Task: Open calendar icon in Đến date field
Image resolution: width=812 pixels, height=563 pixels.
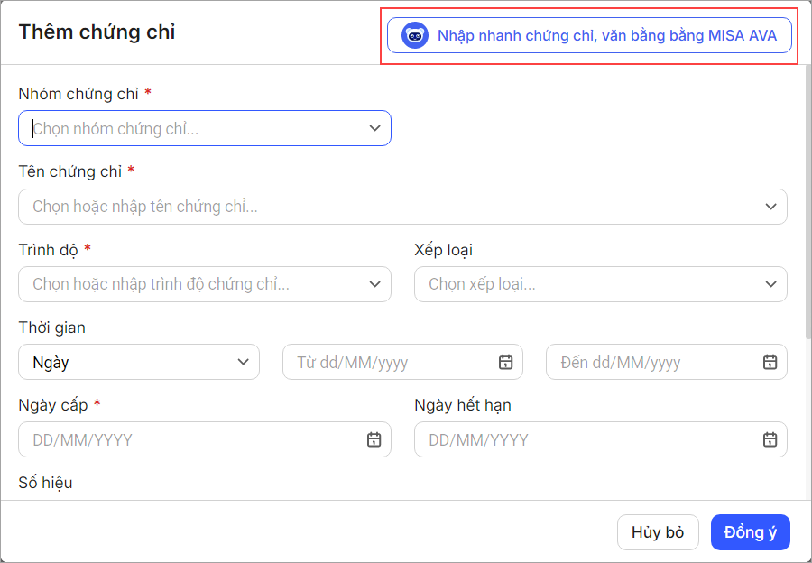Action: (770, 362)
